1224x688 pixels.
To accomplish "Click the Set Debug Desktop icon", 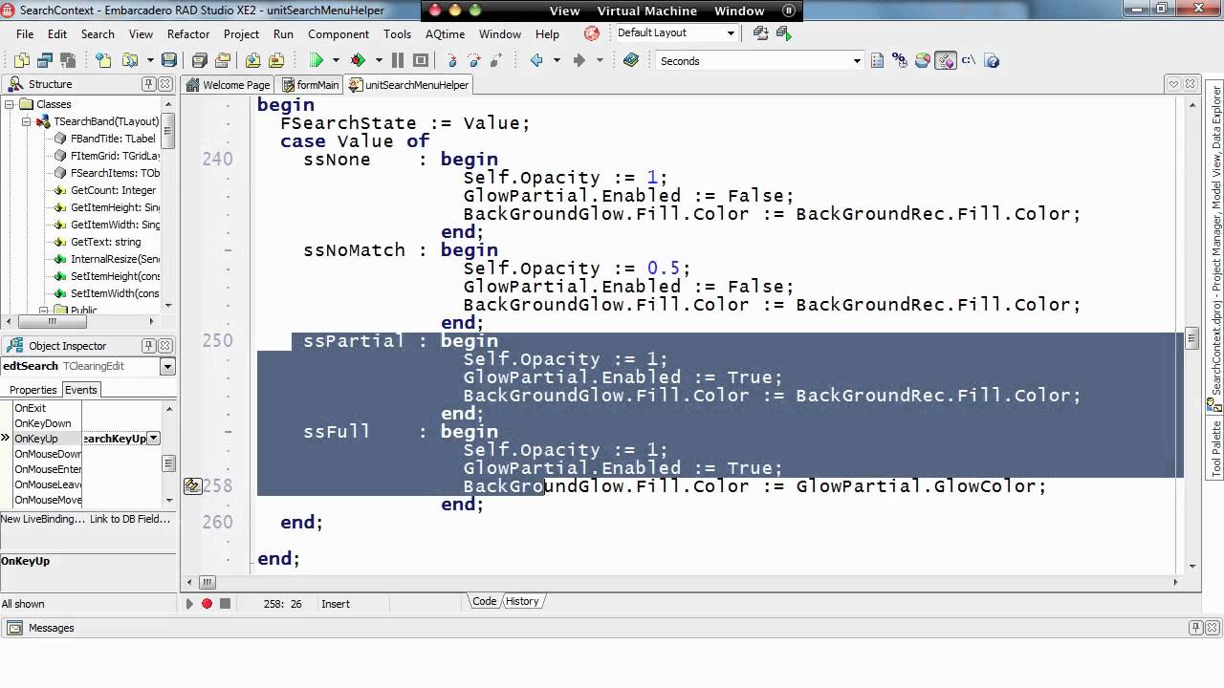I will pos(784,32).
